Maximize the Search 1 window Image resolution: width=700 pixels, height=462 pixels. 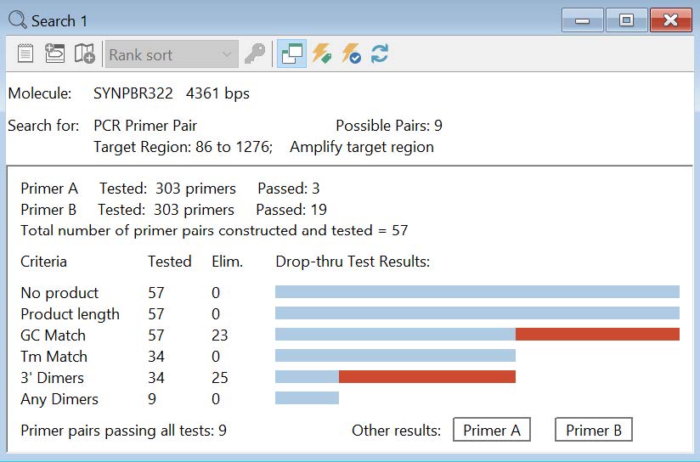click(x=626, y=20)
